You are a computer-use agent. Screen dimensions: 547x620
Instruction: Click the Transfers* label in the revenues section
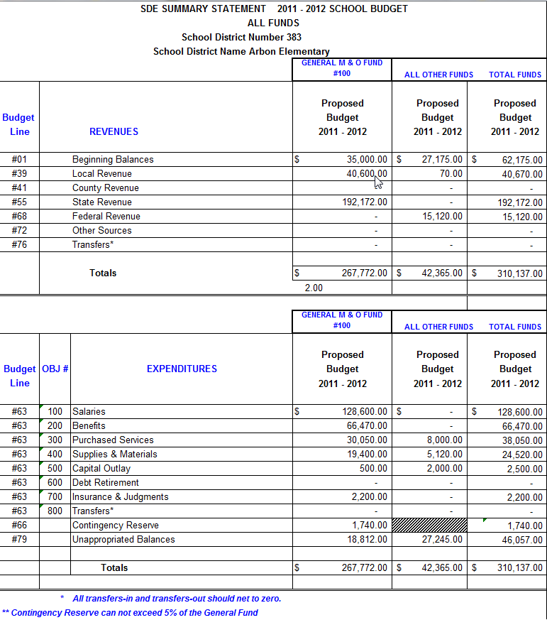point(93,245)
